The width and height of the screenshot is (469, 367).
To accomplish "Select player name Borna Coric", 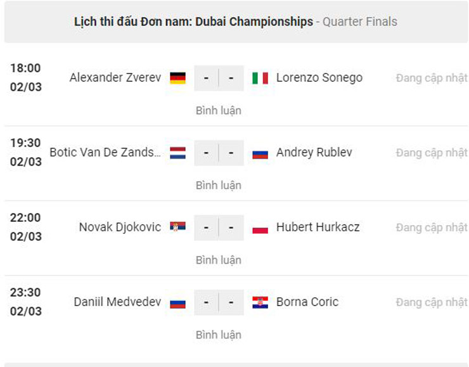I will (307, 302).
